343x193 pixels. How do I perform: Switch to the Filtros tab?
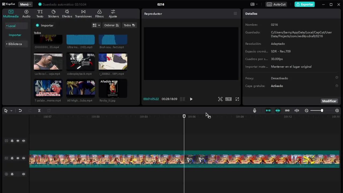(99, 14)
